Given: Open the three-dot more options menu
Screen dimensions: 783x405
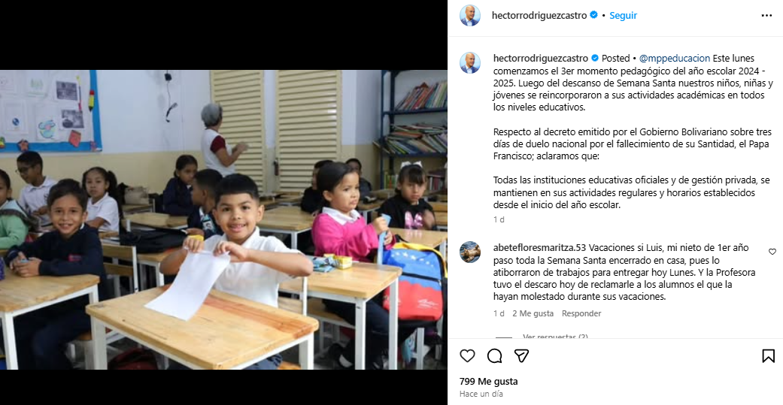Looking at the screenshot, I should 766,16.
